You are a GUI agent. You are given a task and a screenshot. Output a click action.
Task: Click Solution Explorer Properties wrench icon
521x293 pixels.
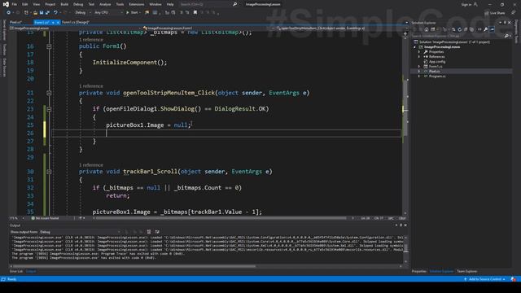(486, 29)
